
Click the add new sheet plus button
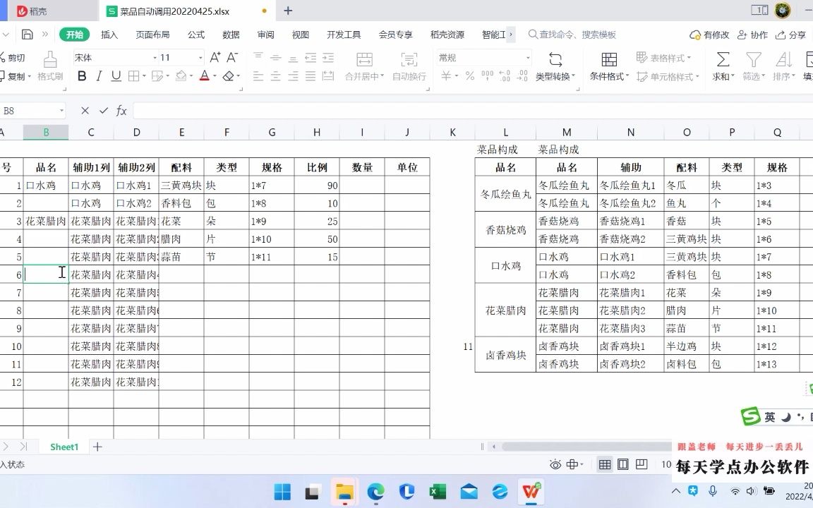click(x=98, y=447)
